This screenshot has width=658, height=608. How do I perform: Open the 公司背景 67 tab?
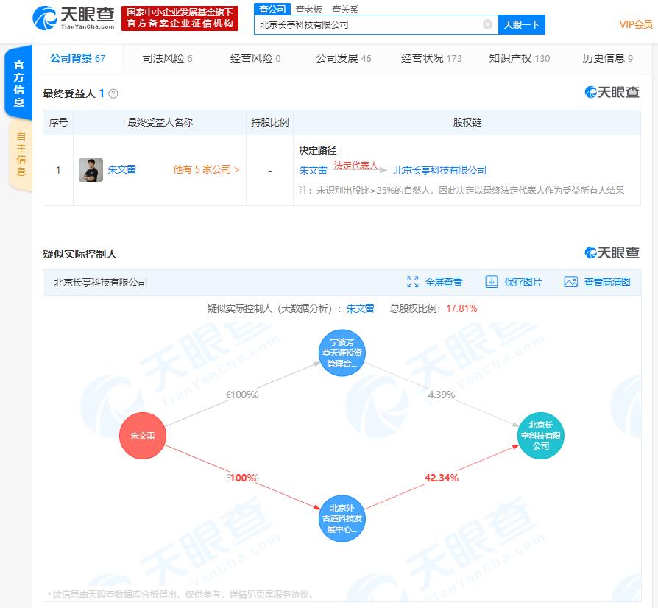click(x=77, y=58)
